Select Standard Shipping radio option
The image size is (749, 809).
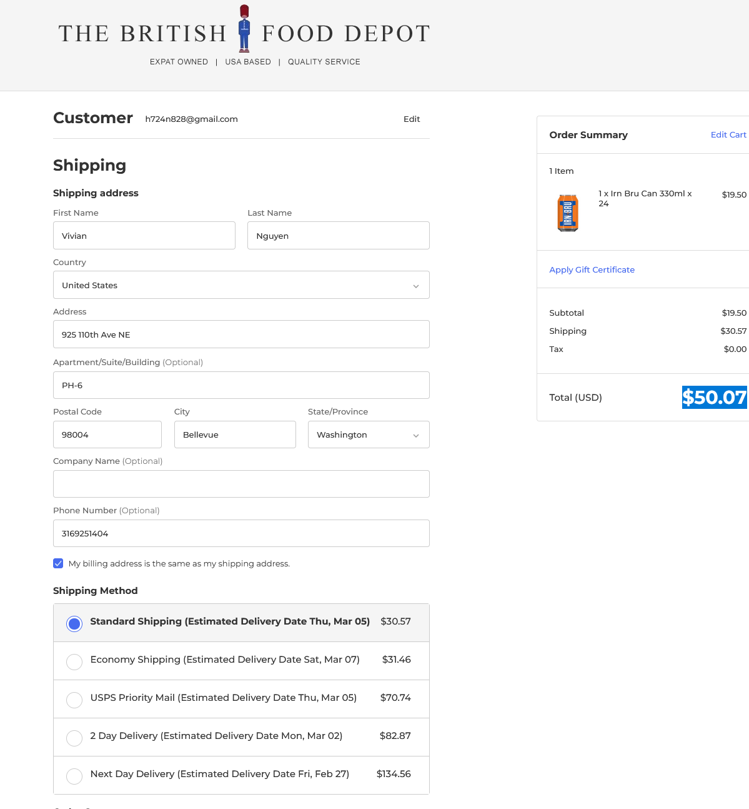(74, 623)
